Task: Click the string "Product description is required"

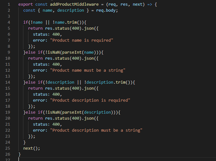Action: (x=90, y=100)
